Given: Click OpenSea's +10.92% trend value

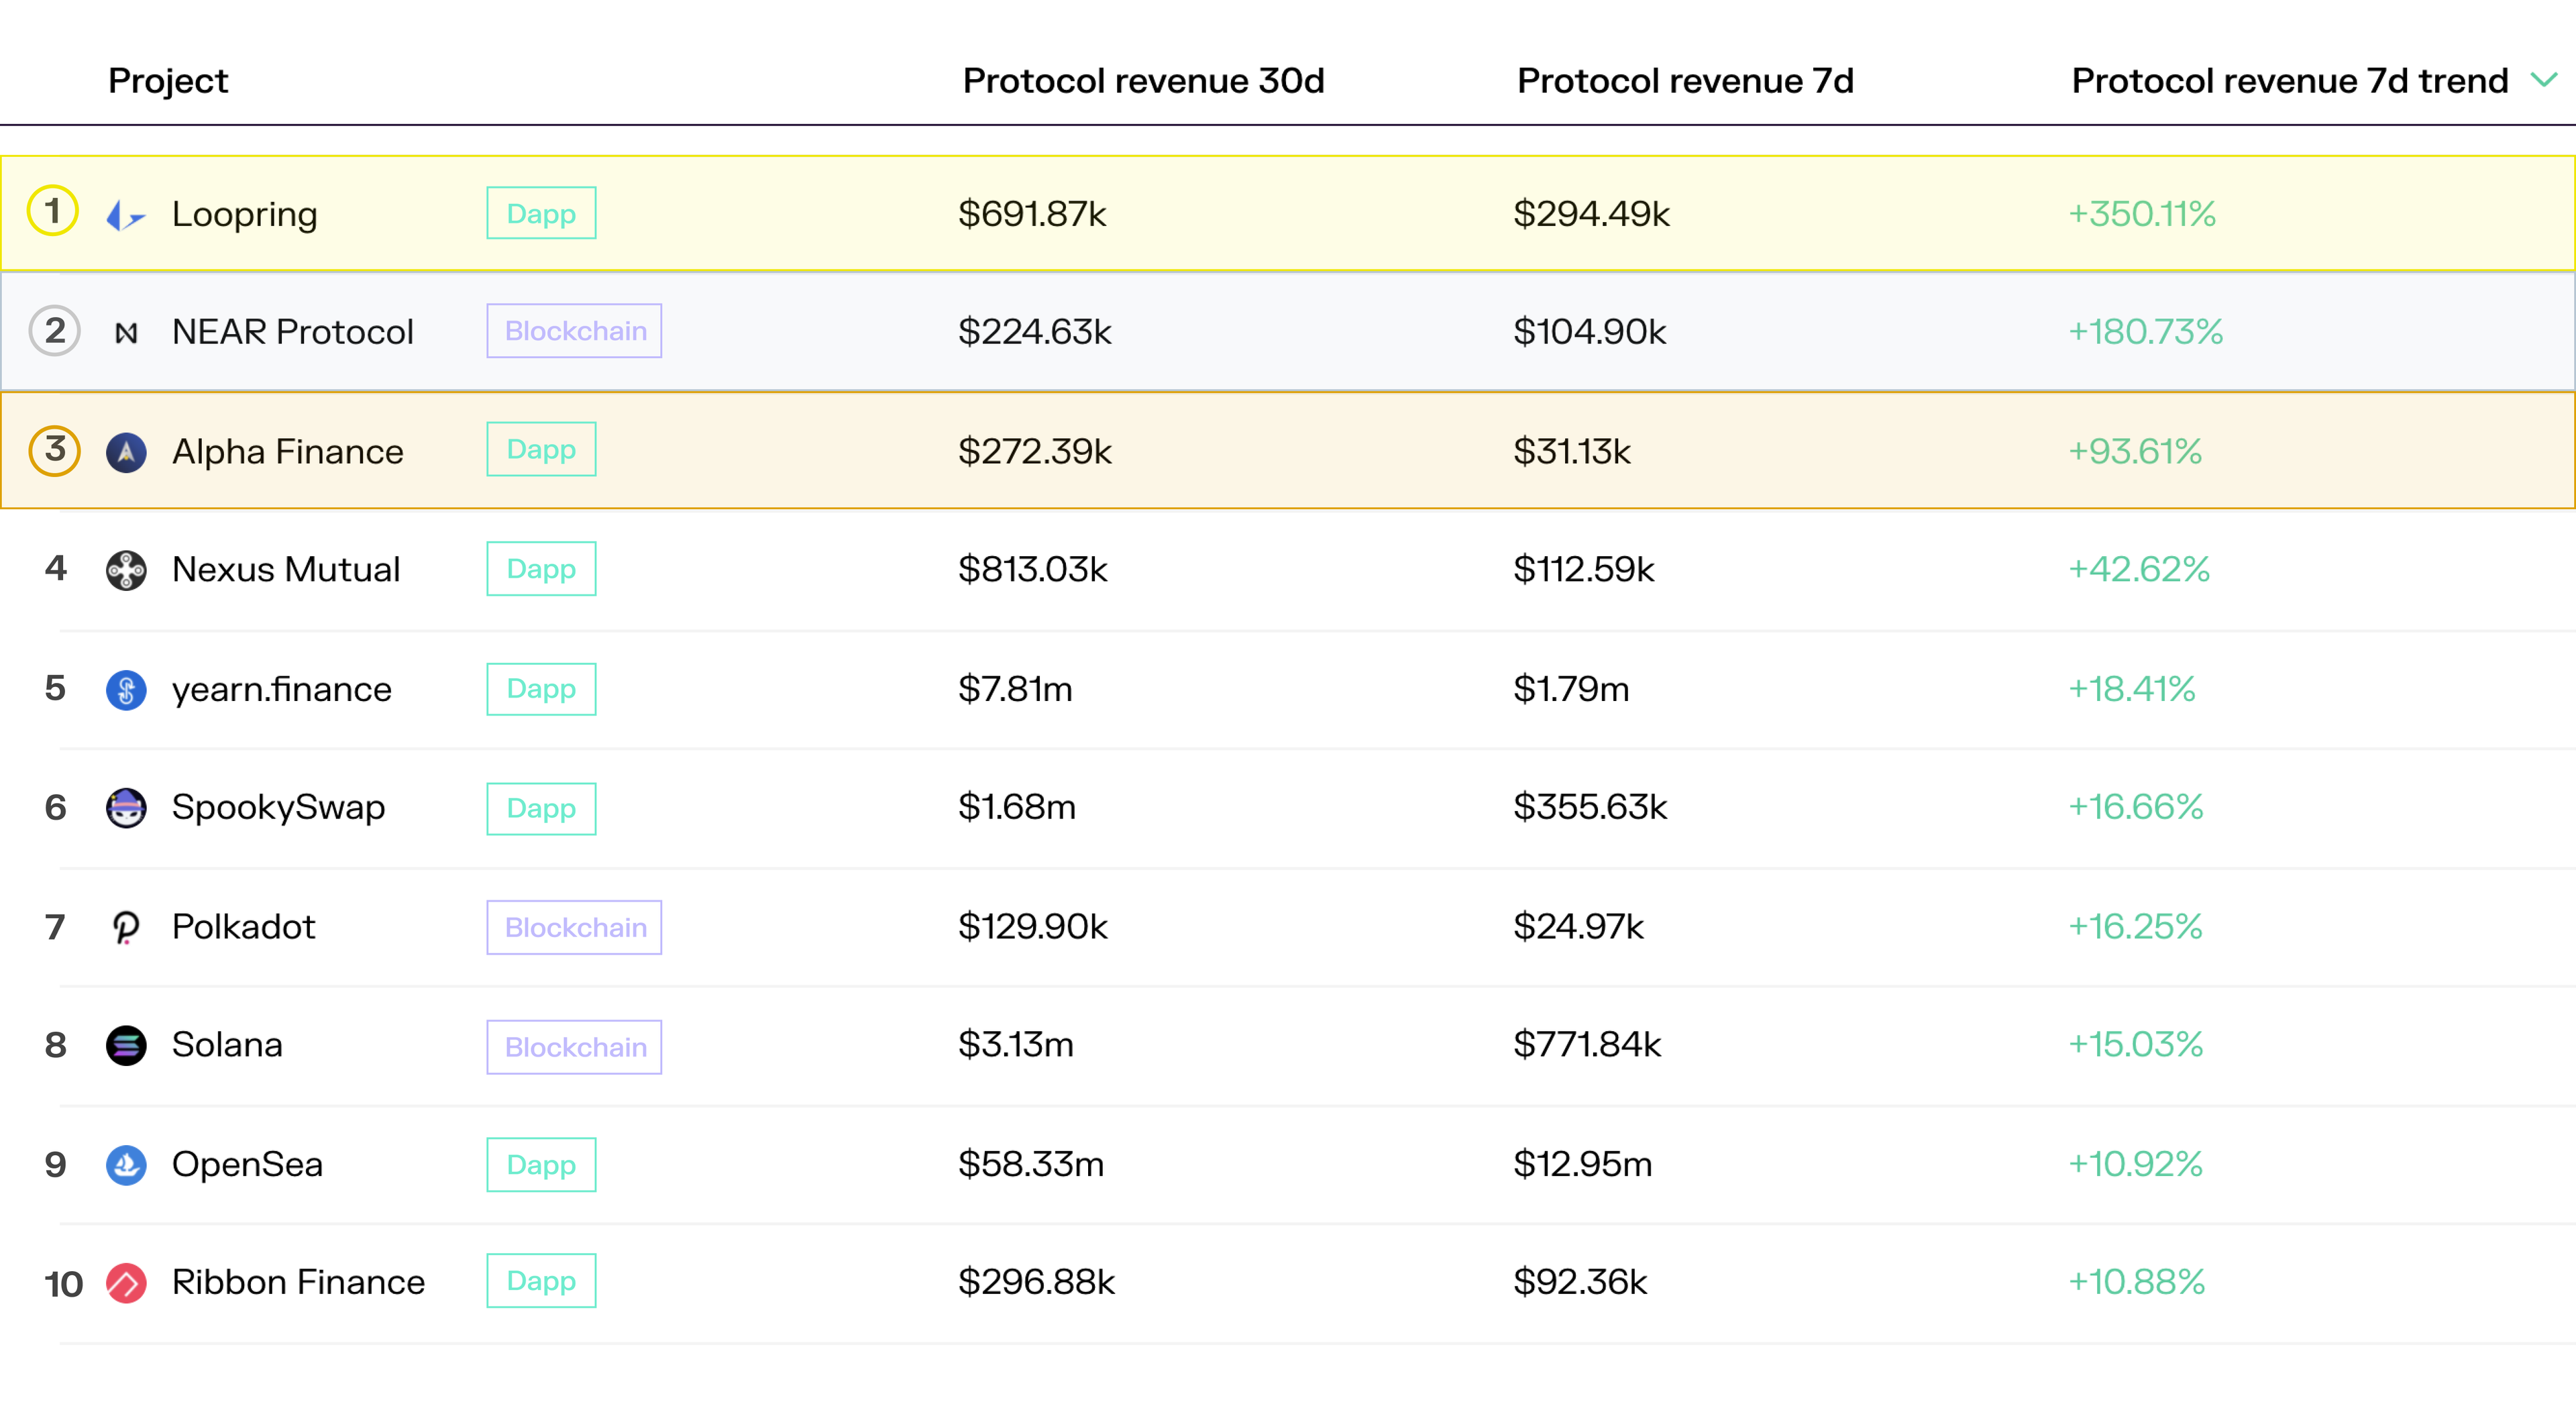Looking at the screenshot, I should pos(2135,1164).
